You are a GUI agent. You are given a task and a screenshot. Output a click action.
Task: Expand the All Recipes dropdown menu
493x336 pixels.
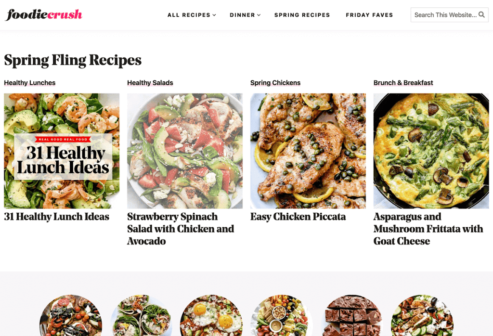pyautogui.click(x=192, y=15)
